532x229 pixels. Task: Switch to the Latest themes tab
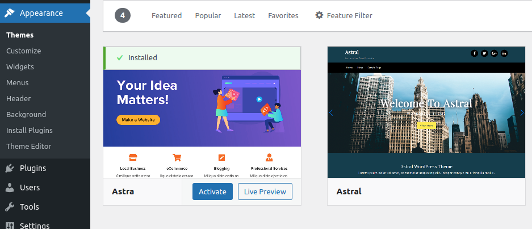[245, 16]
